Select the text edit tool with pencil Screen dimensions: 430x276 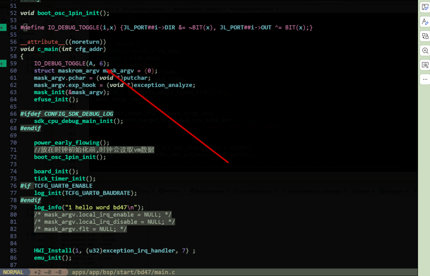tap(425, 22)
